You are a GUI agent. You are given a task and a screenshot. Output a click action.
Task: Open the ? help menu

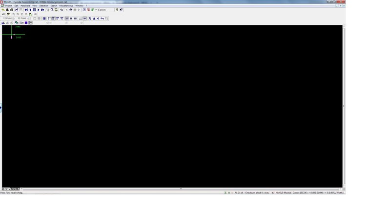tap(86, 5)
